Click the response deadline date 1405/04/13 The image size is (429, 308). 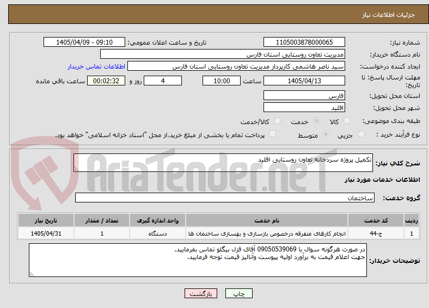(304, 81)
